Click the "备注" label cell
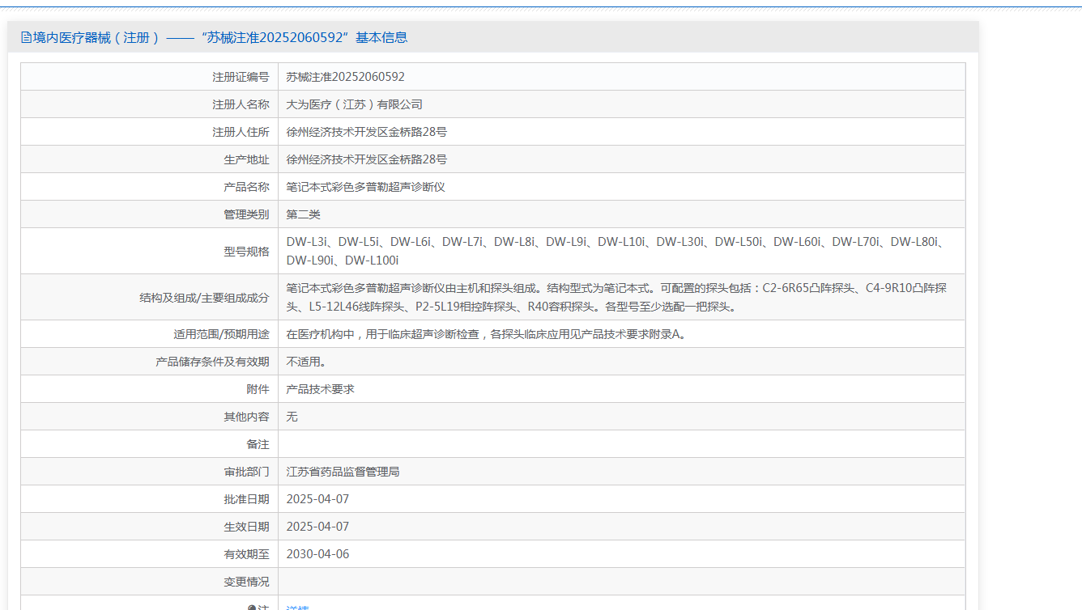The height and width of the screenshot is (610, 1082). tap(150, 444)
